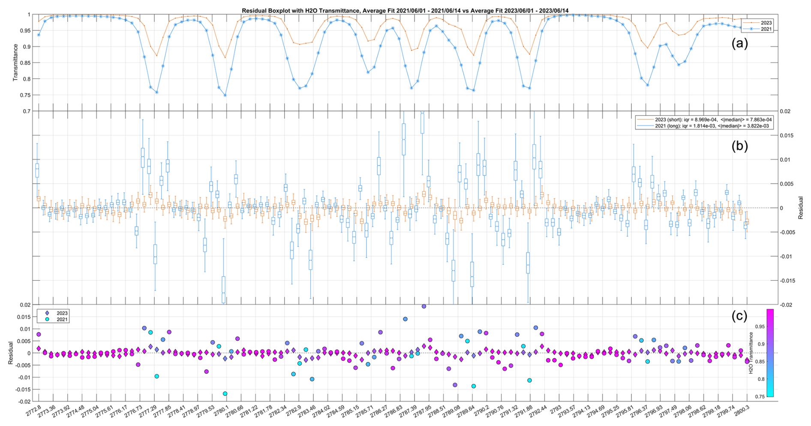Click the 2021 (long) boxplot legend entry
The image size is (811, 426).
pos(704,126)
